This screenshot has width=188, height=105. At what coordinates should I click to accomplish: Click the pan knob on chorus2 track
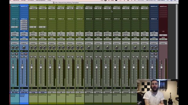coord(117,47)
